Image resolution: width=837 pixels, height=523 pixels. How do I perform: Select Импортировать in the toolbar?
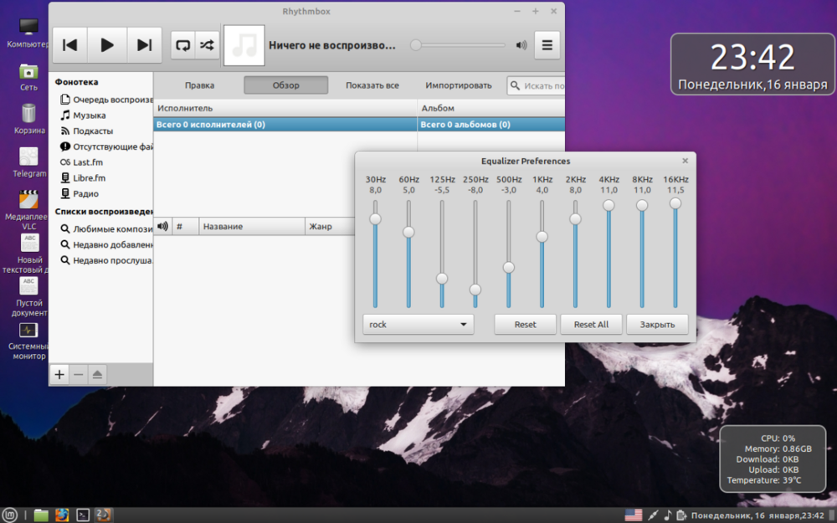[x=459, y=85]
